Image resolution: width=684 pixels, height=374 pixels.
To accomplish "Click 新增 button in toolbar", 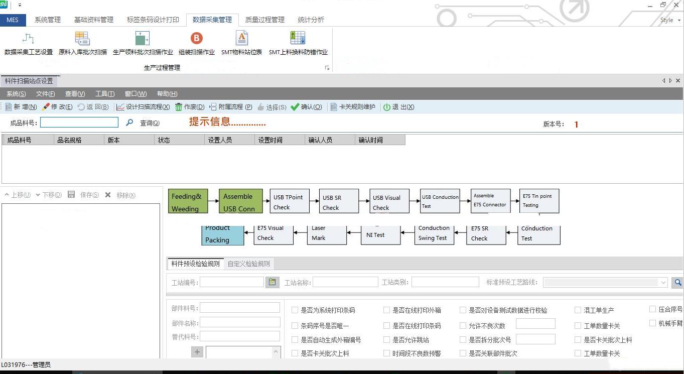I will tap(21, 107).
